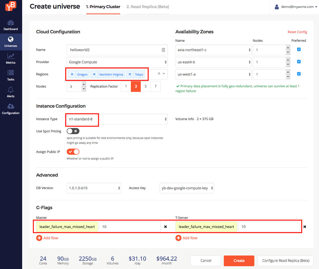Image resolution: width=319 pixels, height=269 pixels.
Task: Open us-east4-b zone dropdown
Action: pyautogui.click(x=213, y=62)
